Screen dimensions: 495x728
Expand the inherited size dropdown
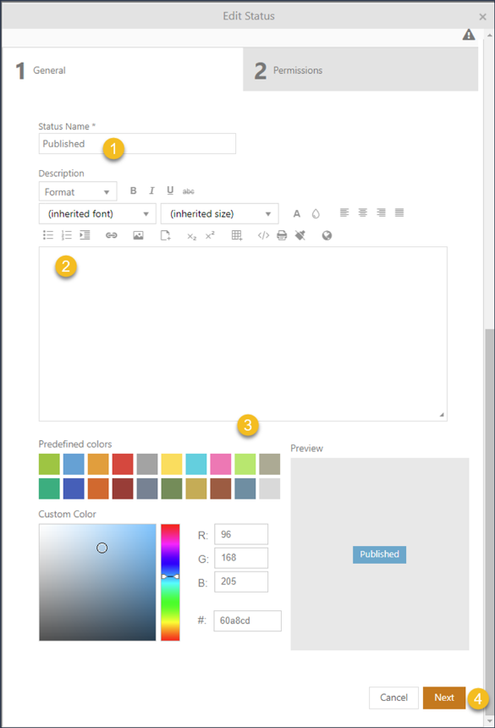pos(219,213)
